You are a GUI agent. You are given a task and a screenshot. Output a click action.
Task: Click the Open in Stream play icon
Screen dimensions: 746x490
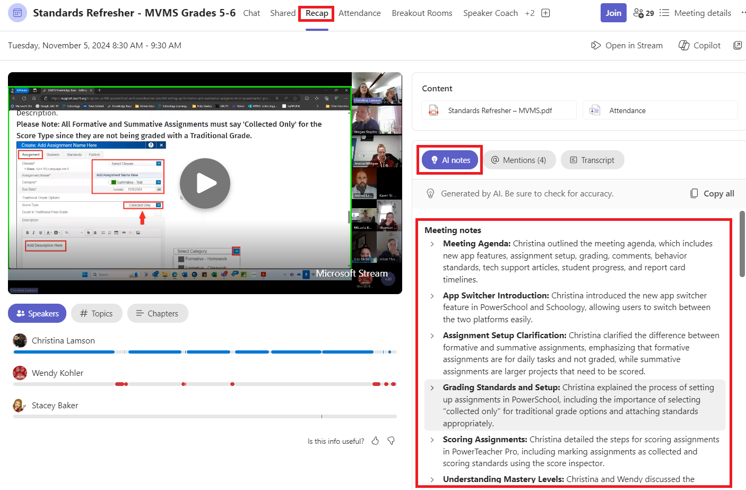(596, 46)
